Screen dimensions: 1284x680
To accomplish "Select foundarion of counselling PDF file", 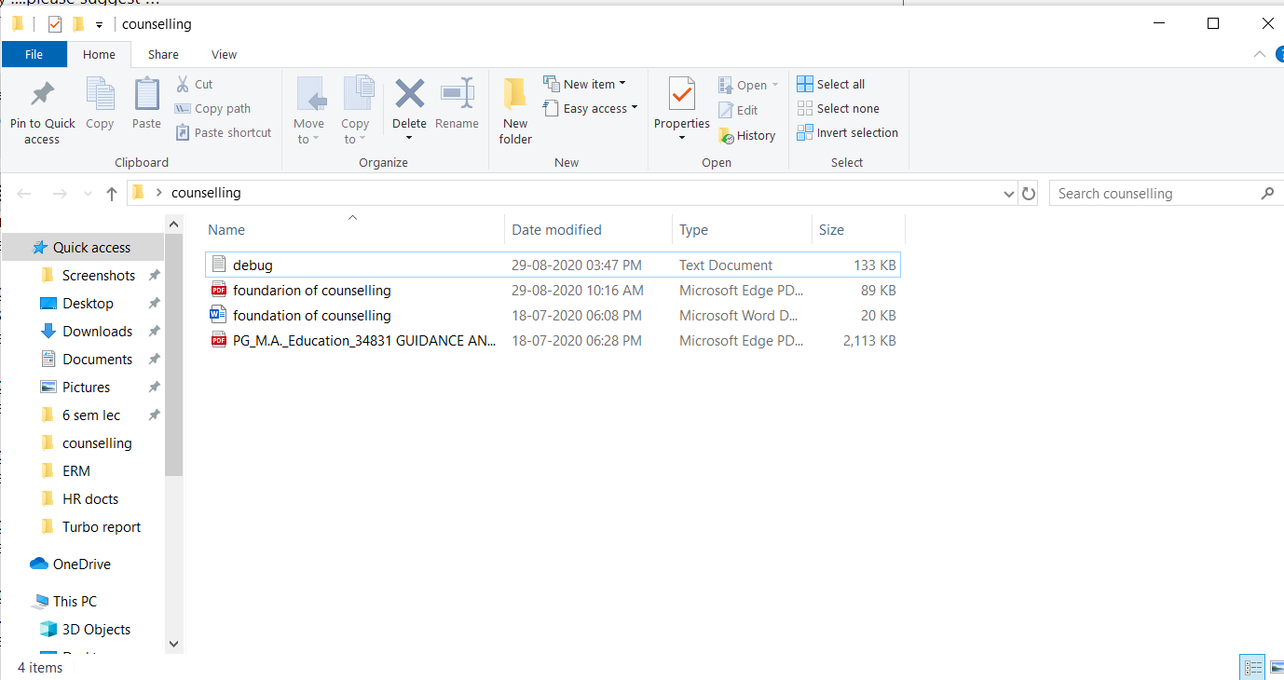I will click(553, 291).
